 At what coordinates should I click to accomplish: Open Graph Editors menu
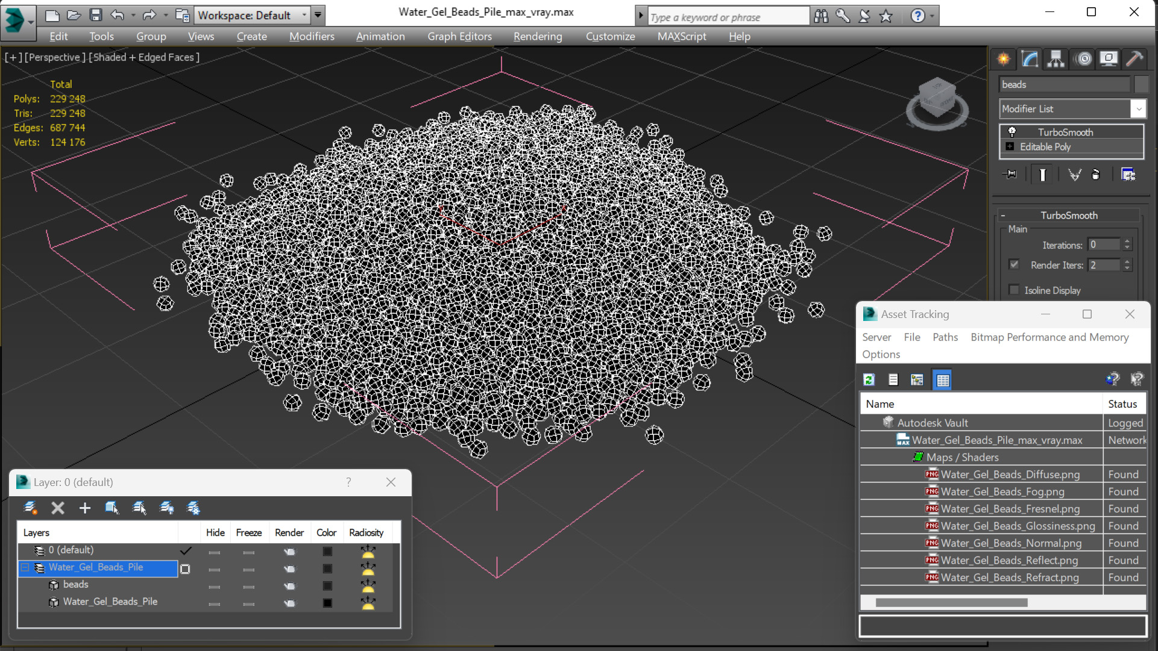pos(459,36)
